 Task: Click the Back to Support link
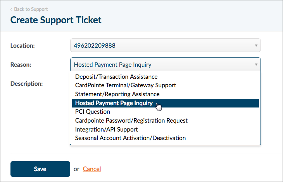click(x=31, y=9)
